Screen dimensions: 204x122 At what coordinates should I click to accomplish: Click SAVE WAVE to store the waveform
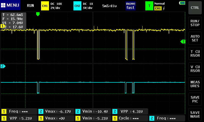tap(195, 114)
